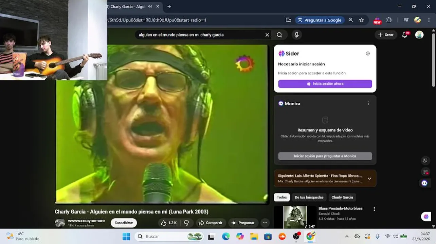Clear the YouTube search box text
436x244 pixels.
coord(267,35)
